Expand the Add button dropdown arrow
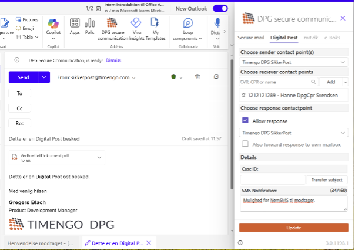 pyautogui.click(x=345, y=82)
